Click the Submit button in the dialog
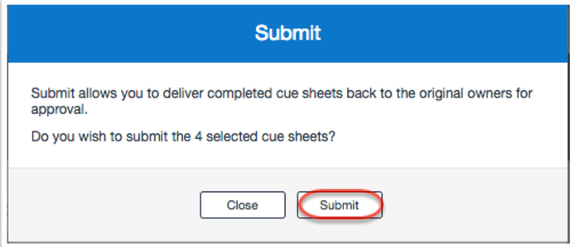 (339, 205)
